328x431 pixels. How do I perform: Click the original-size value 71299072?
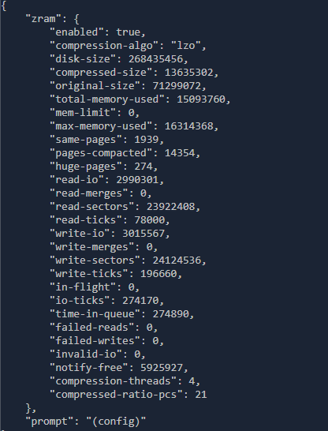point(177,86)
